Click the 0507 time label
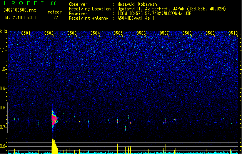Viewport: 242px width, 154px height. (x=164, y=33)
